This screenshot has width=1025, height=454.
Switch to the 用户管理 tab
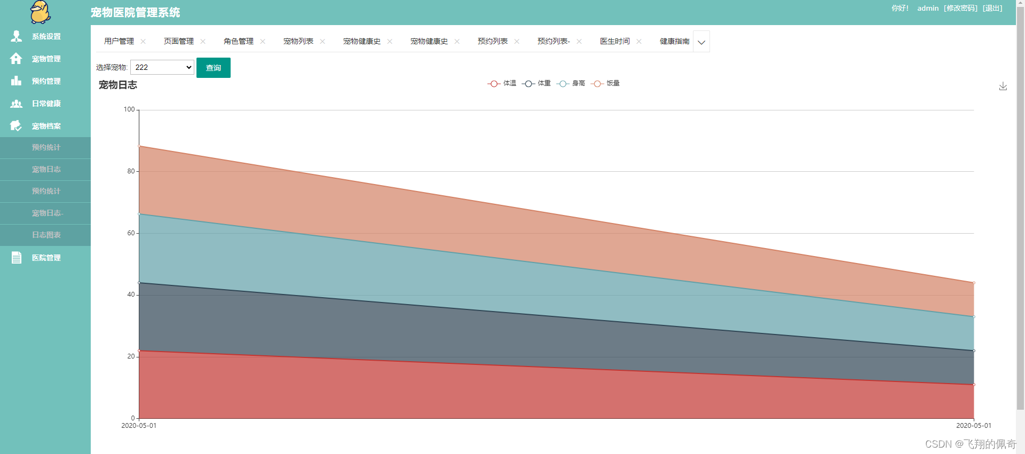tap(119, 41)
